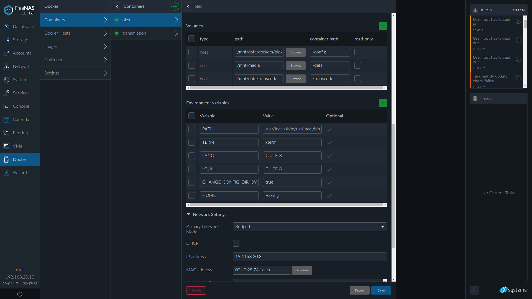Open the Peering section icon
This screenshot has width=532, height=299.
point(6,133)
